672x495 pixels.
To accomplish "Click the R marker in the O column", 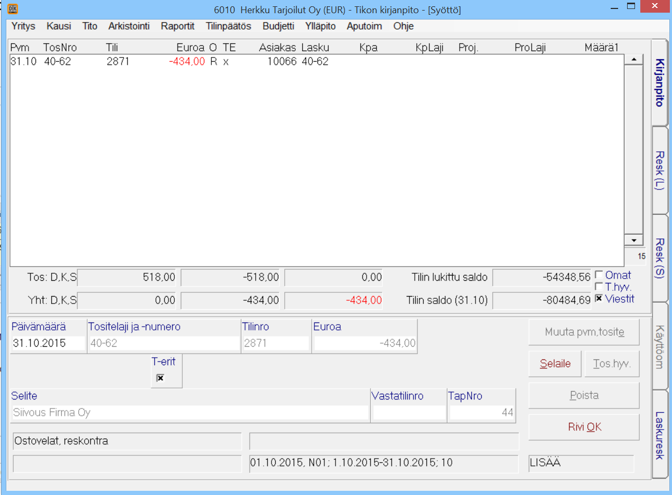I will click(213, 62).
